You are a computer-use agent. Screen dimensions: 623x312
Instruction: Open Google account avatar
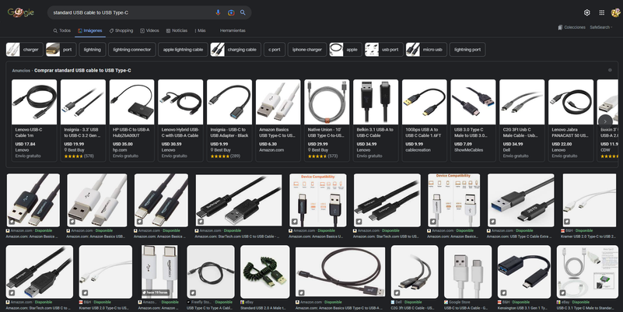615,12
